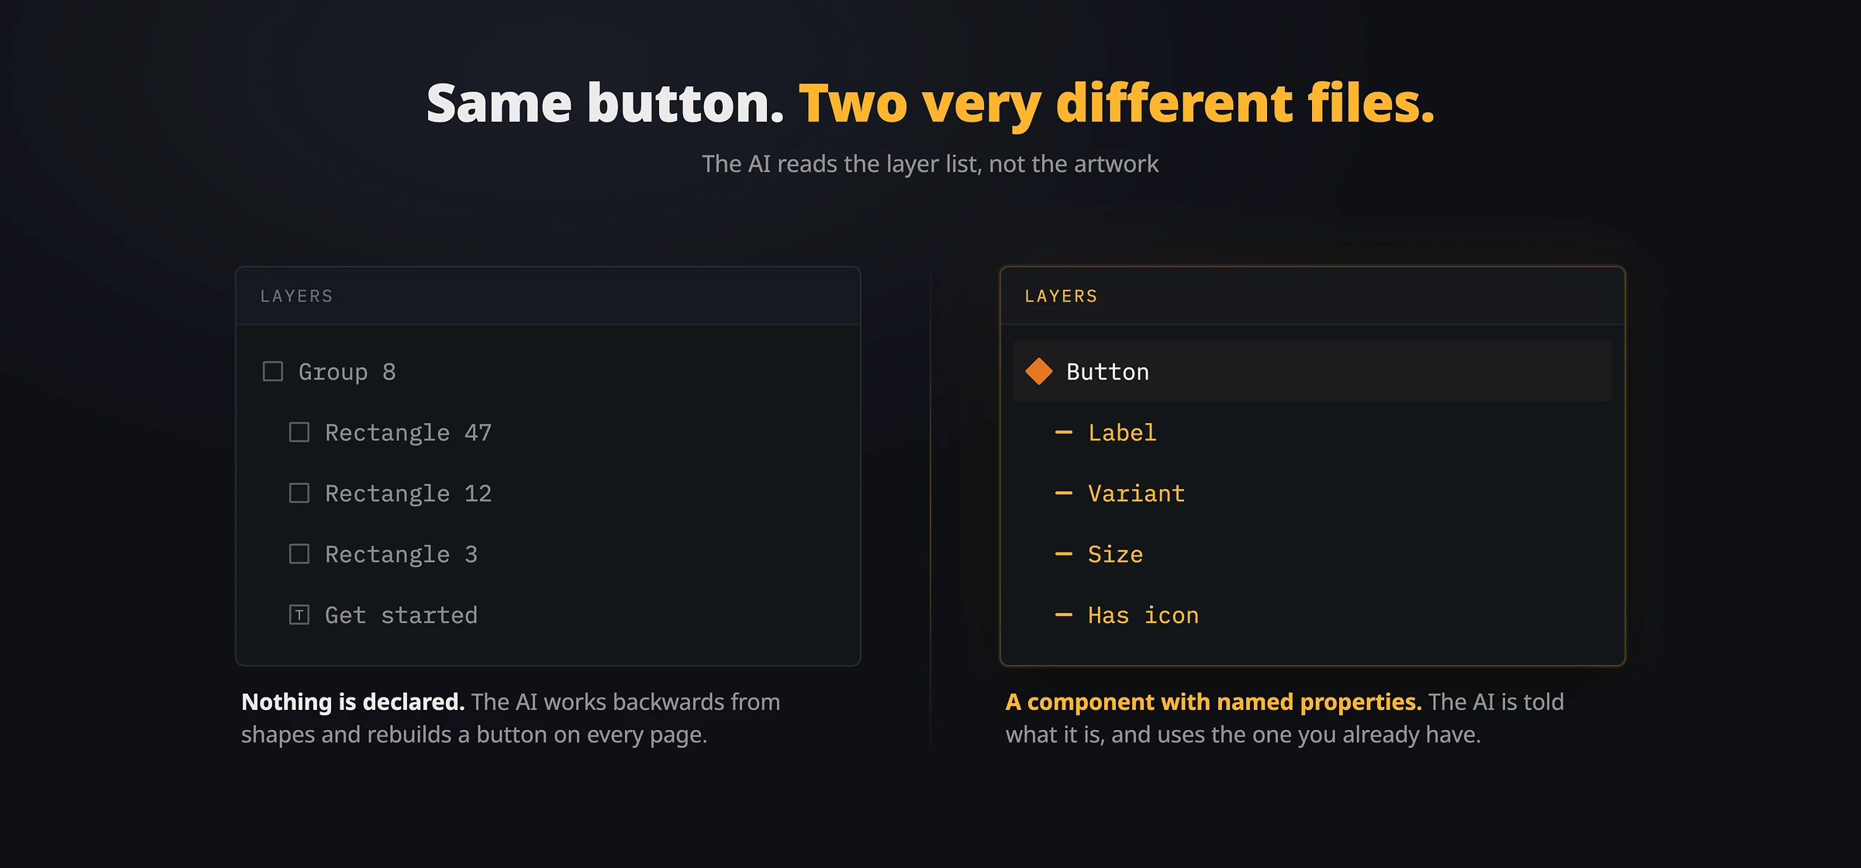Choose the Size property
1861x868 pixels.
click(x=1115, y=554)
